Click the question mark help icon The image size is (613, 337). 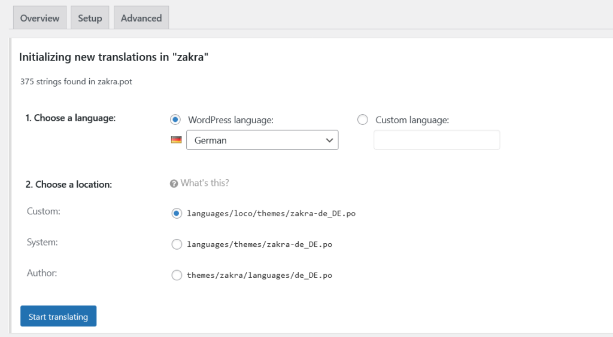(x=174, y=183)
